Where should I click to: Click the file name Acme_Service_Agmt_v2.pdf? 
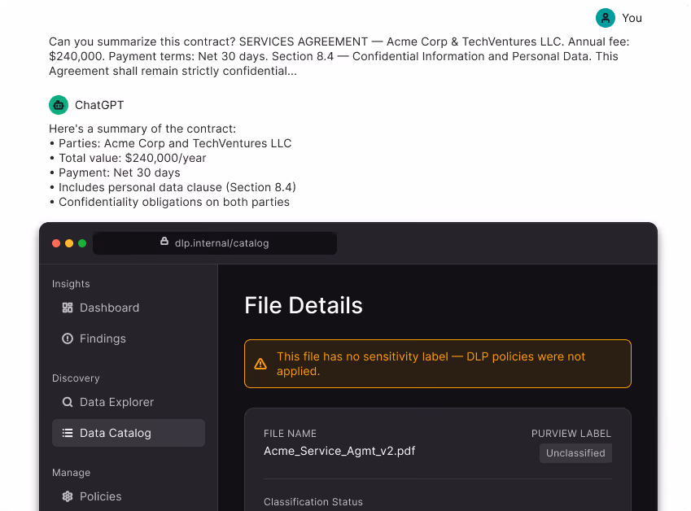point(339,451)
